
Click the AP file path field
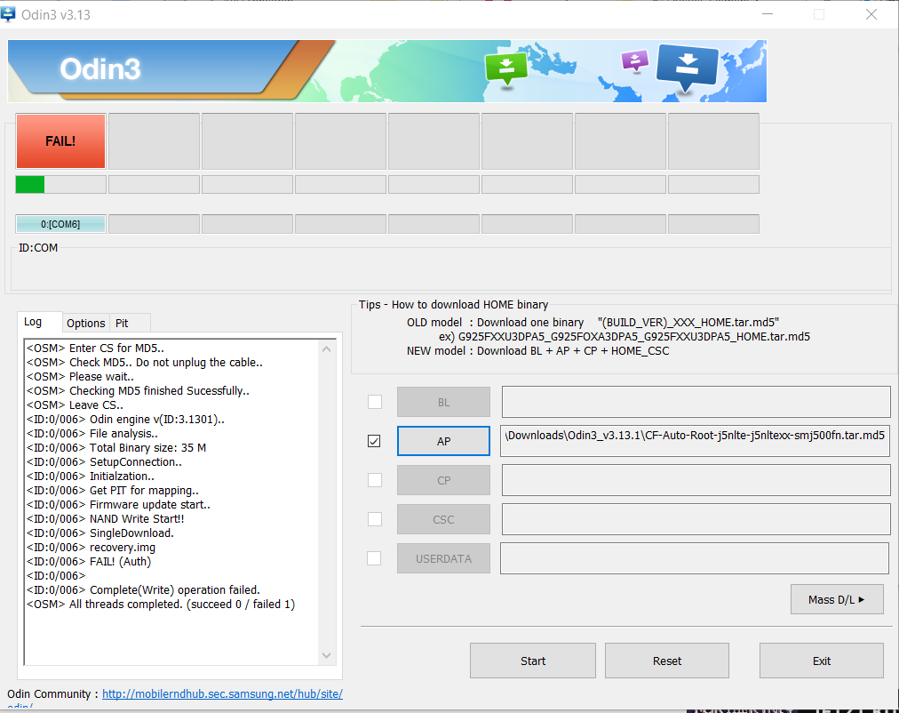pos(695,441)
